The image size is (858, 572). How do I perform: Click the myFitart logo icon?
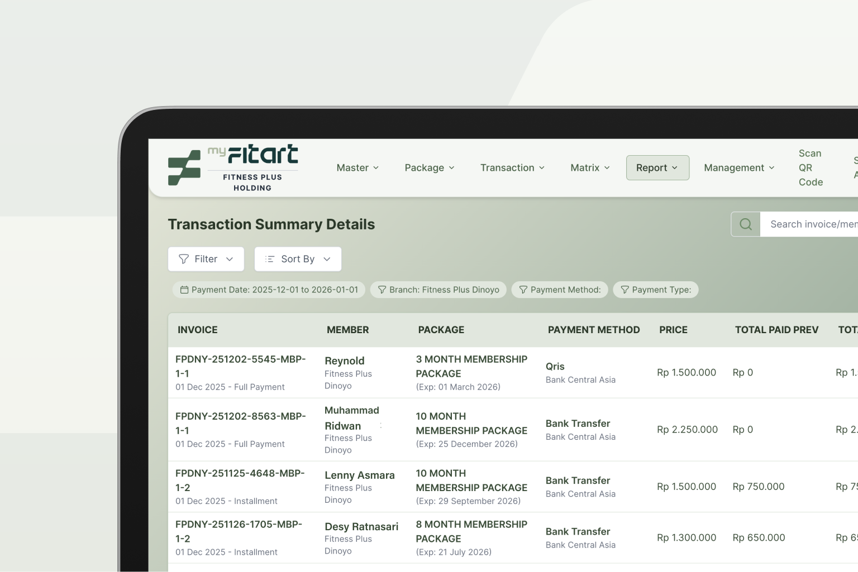[184, 167]
